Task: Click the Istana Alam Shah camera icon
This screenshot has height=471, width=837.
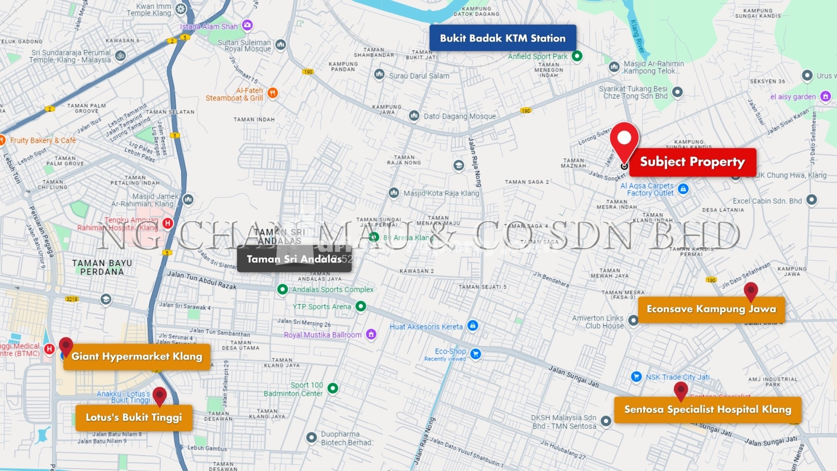Action: [x=247, y=25]
